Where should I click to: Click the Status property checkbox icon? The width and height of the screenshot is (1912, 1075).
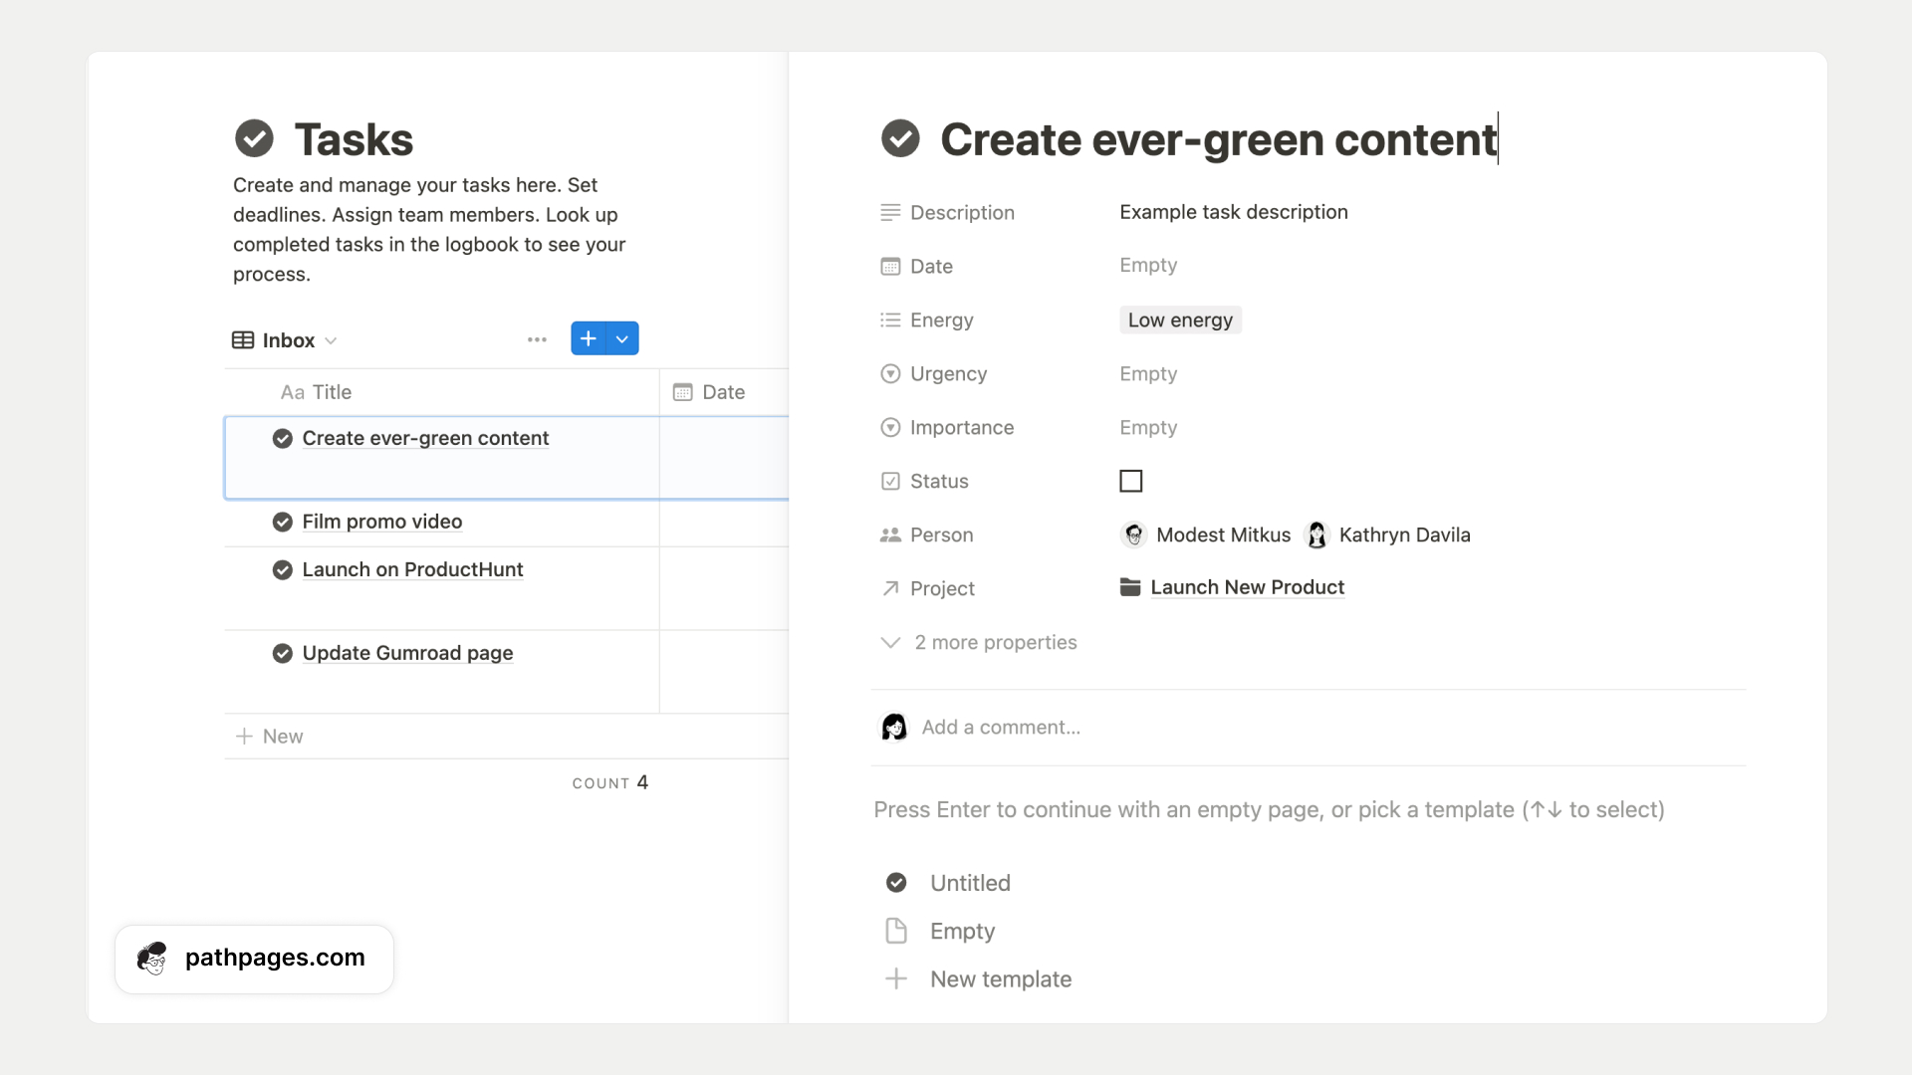coord(890,481)
